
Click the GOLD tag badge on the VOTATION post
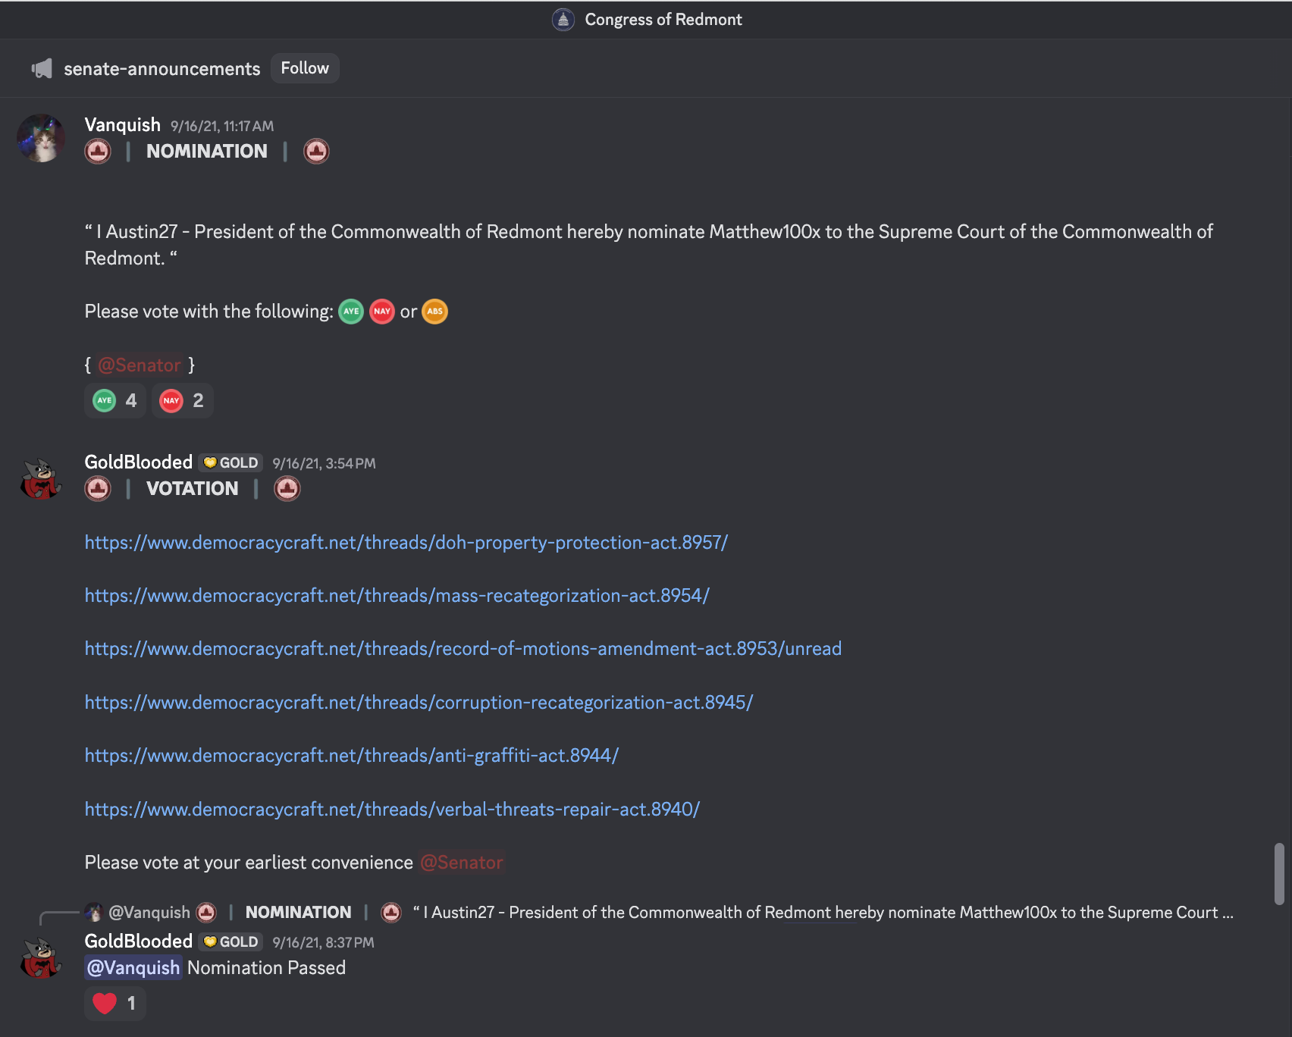click(x=231, y=463)
